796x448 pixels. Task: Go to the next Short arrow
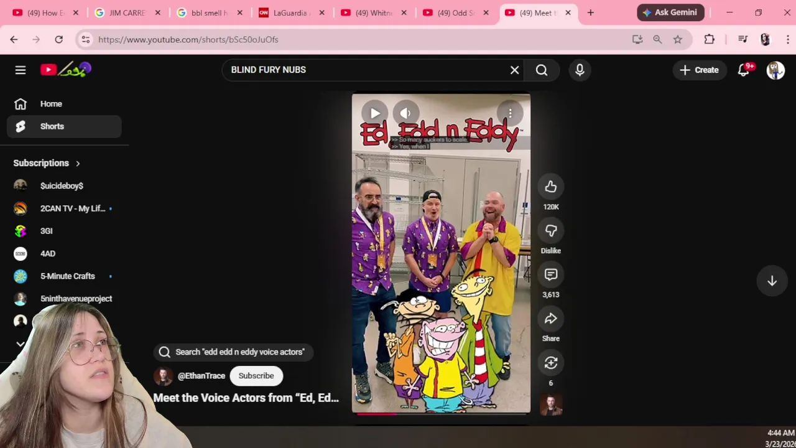coord(772,281)
